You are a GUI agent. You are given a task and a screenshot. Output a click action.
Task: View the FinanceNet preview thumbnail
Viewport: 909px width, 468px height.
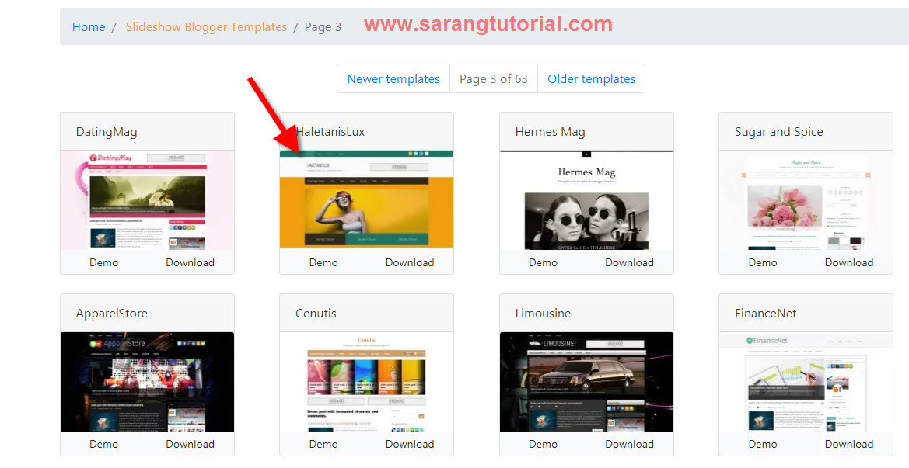pyautogui.click(x=806, y=382)
